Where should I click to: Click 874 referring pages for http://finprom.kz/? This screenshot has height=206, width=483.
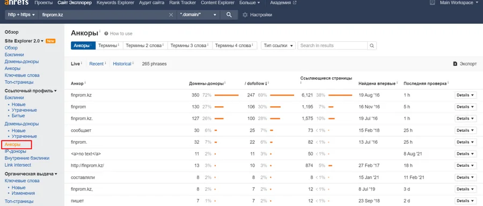(x=309, y=165)
